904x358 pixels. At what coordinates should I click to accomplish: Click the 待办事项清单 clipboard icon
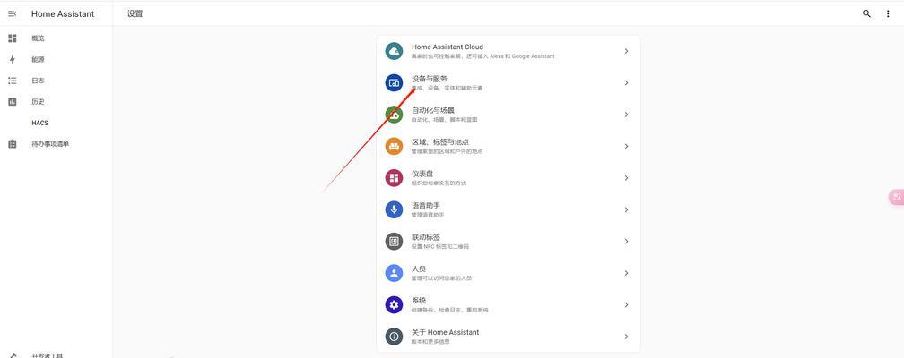[x=13, y=144]
